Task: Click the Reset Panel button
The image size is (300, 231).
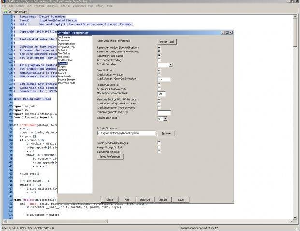Action: tap(167, 42)
